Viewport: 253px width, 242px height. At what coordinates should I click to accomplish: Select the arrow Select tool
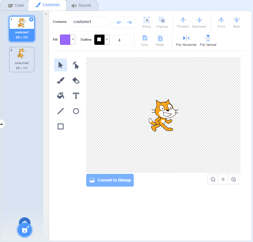(61, 65)
